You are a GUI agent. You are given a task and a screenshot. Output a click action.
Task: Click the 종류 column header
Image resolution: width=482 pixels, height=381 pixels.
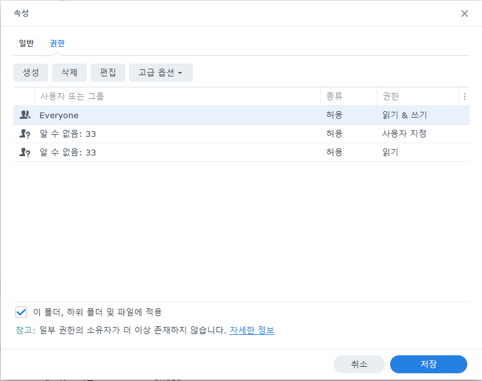coord(348,96)
